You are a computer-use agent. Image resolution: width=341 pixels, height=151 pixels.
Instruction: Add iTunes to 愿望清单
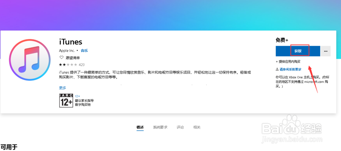[x=73, y=58]
